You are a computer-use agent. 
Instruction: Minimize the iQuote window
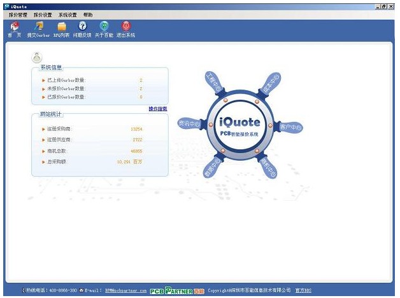coord(378,6)
